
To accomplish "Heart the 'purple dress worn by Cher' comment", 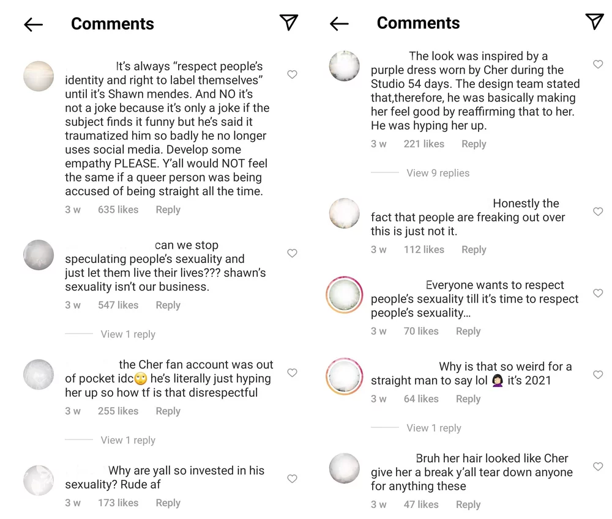I will coord(598,64).
